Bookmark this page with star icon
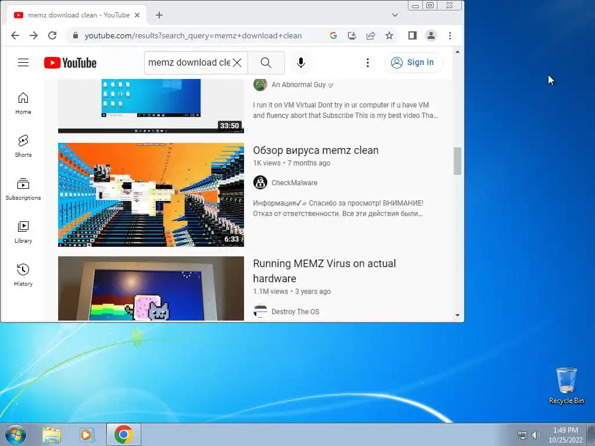 (x=389, y=35)
